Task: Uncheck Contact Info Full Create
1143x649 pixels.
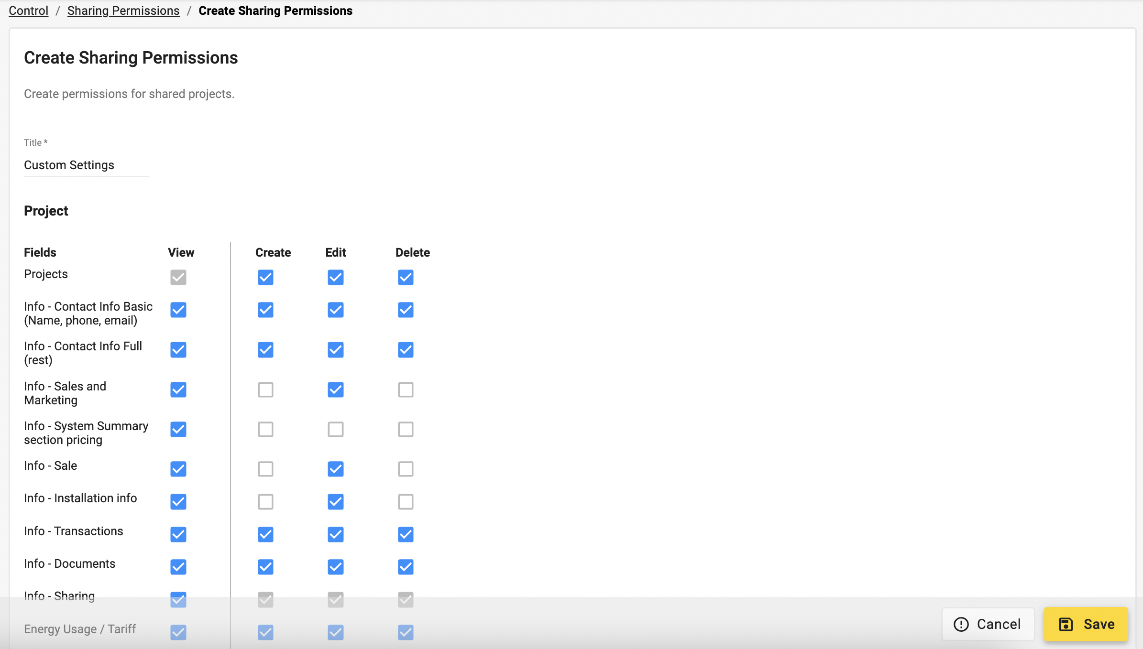Action: click(x=265, y=350)
